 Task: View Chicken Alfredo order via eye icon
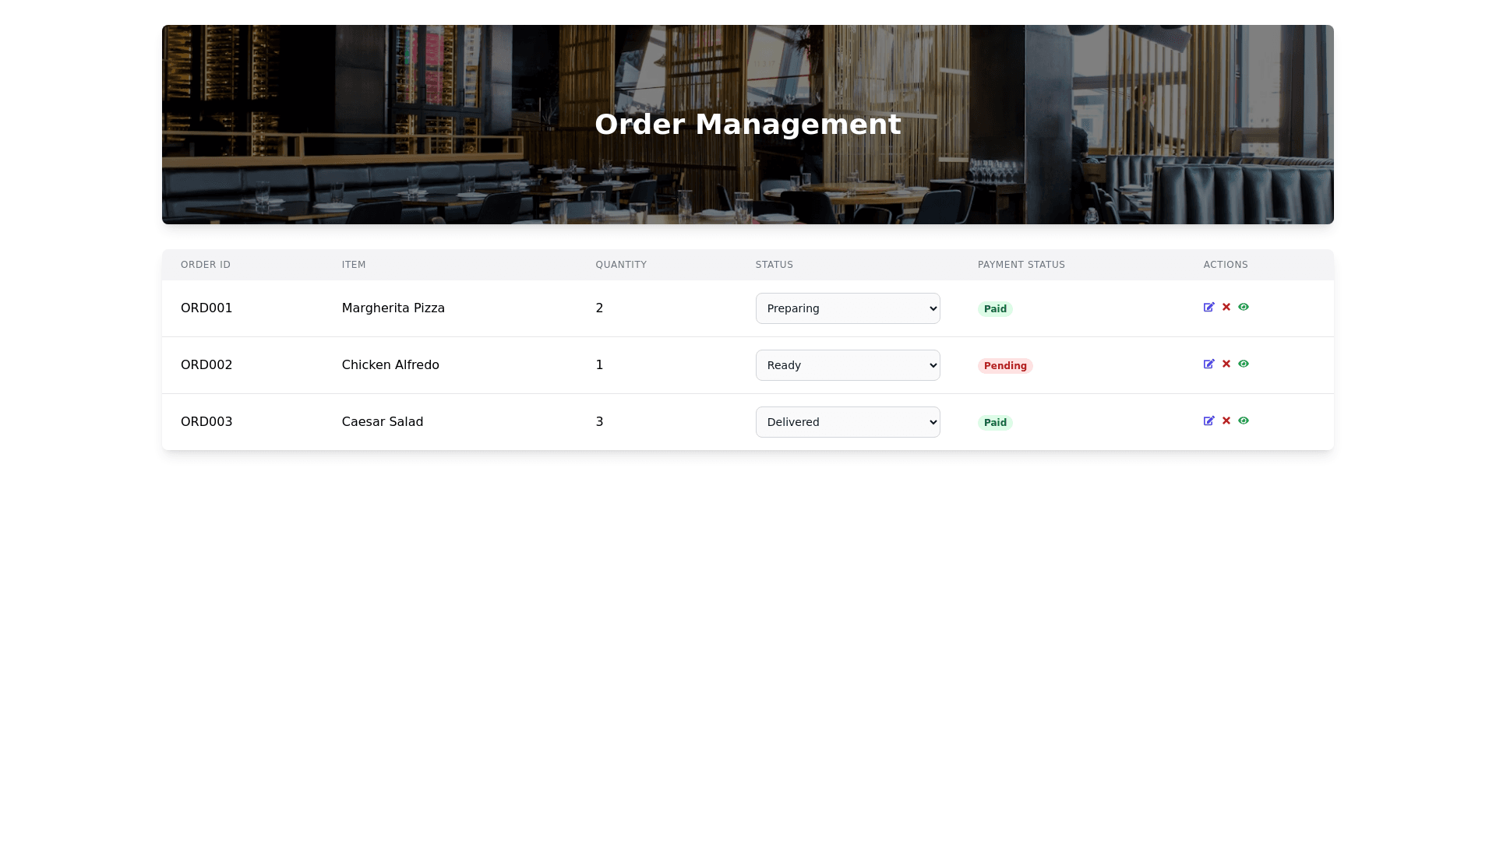[x=1244, y=364]
